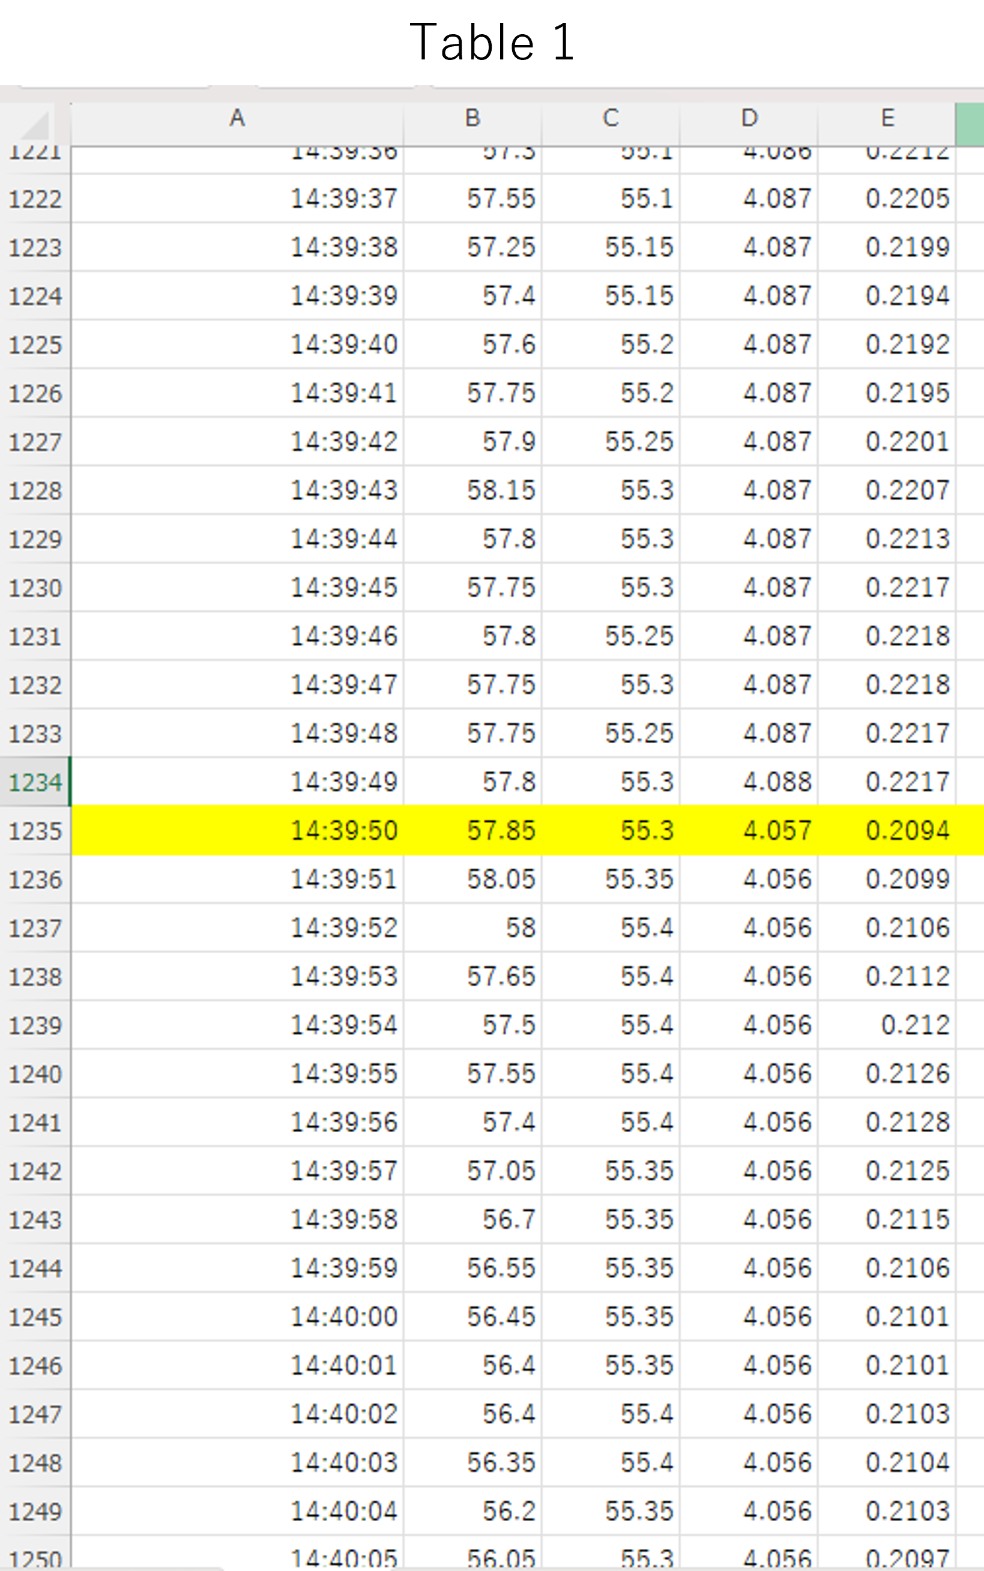Click cell with time 14:40:03
This screenshot has width=984, height=1571.
tap(238, 1462)
